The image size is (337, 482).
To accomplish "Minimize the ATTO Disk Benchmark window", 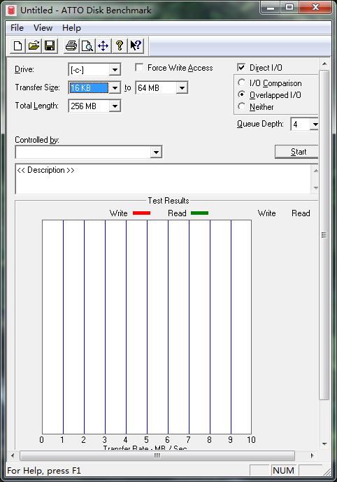I will 271,8.
